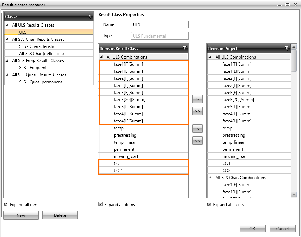Click the filter icon in Classes header

[x=90, y=16]
